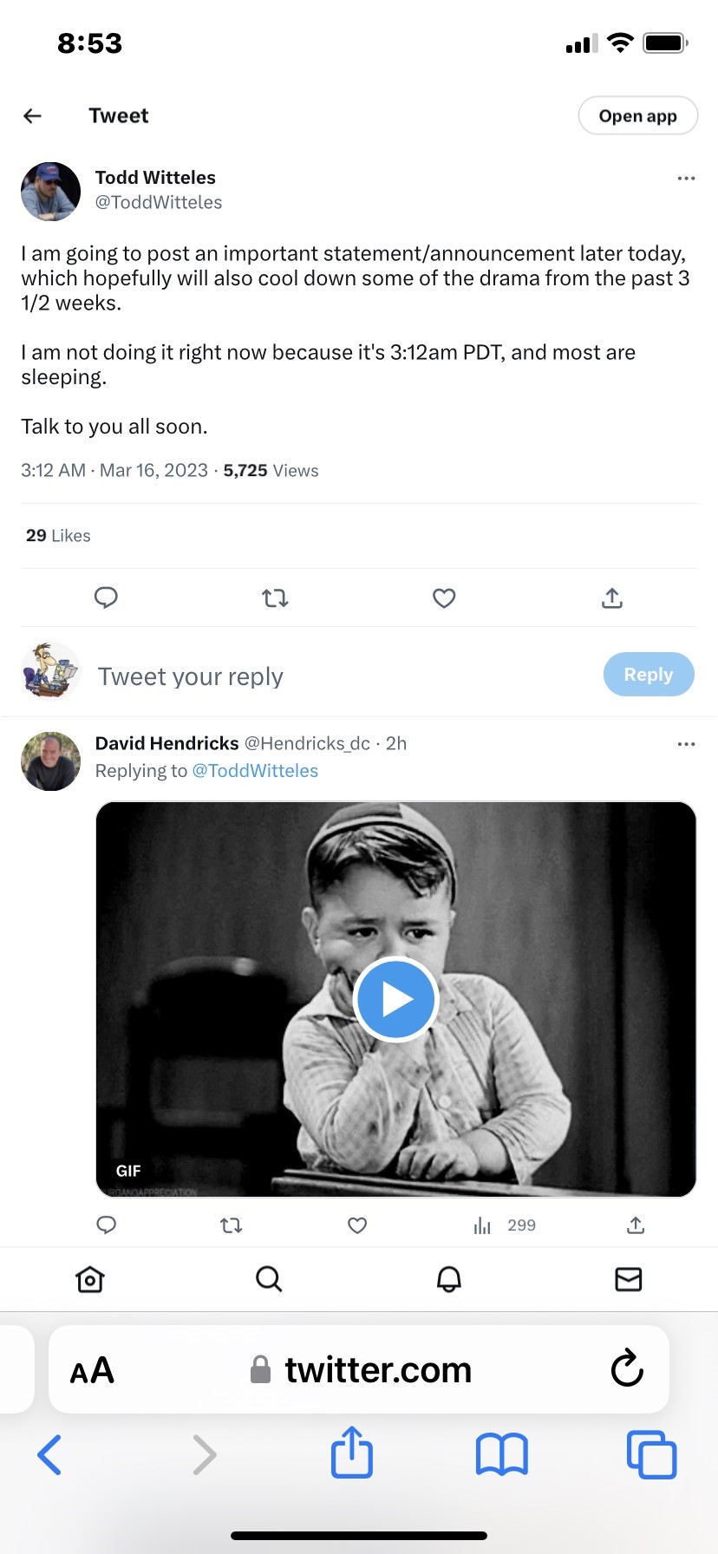Tap the reply bubble under main tweet
Viewport: 718px width, 1554px height.
click(106, 597)
